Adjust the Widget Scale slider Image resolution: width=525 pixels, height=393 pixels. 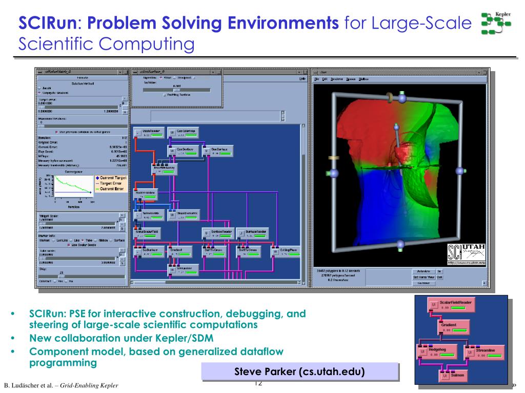pos(78,224)
